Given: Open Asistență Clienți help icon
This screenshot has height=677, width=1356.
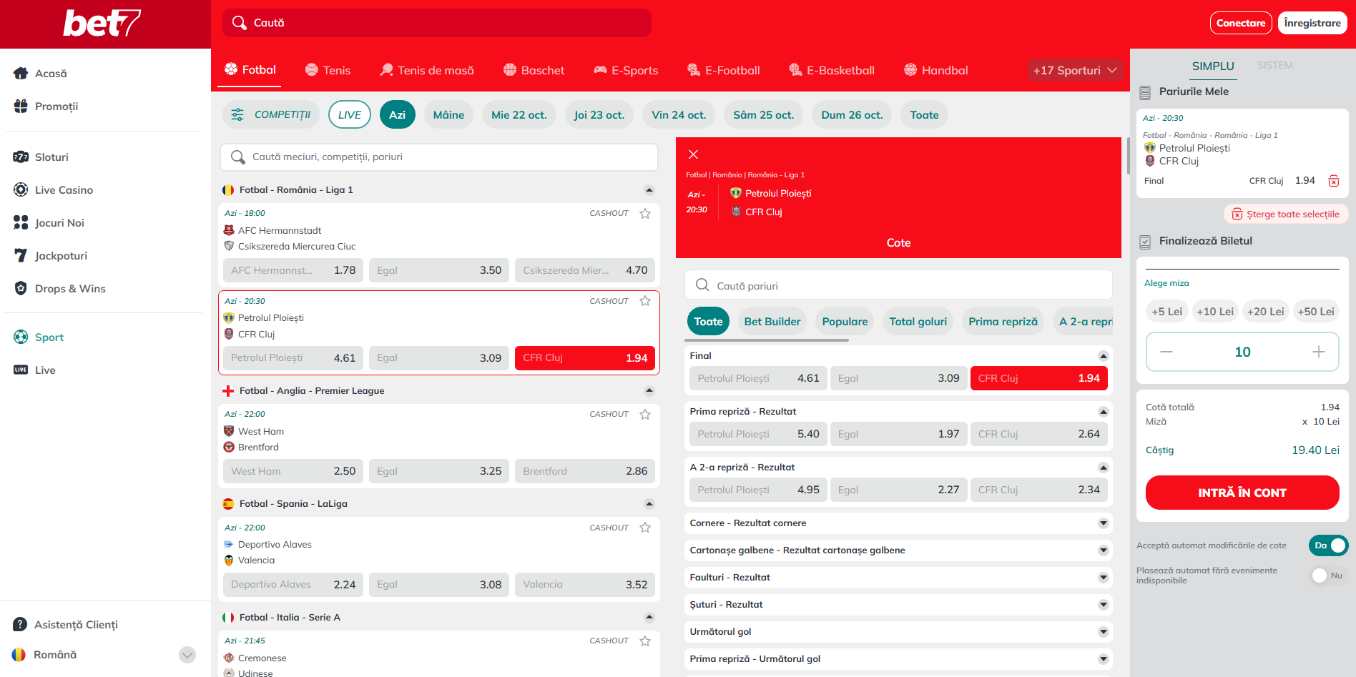Looking at the screenshot, I should 20,625.
